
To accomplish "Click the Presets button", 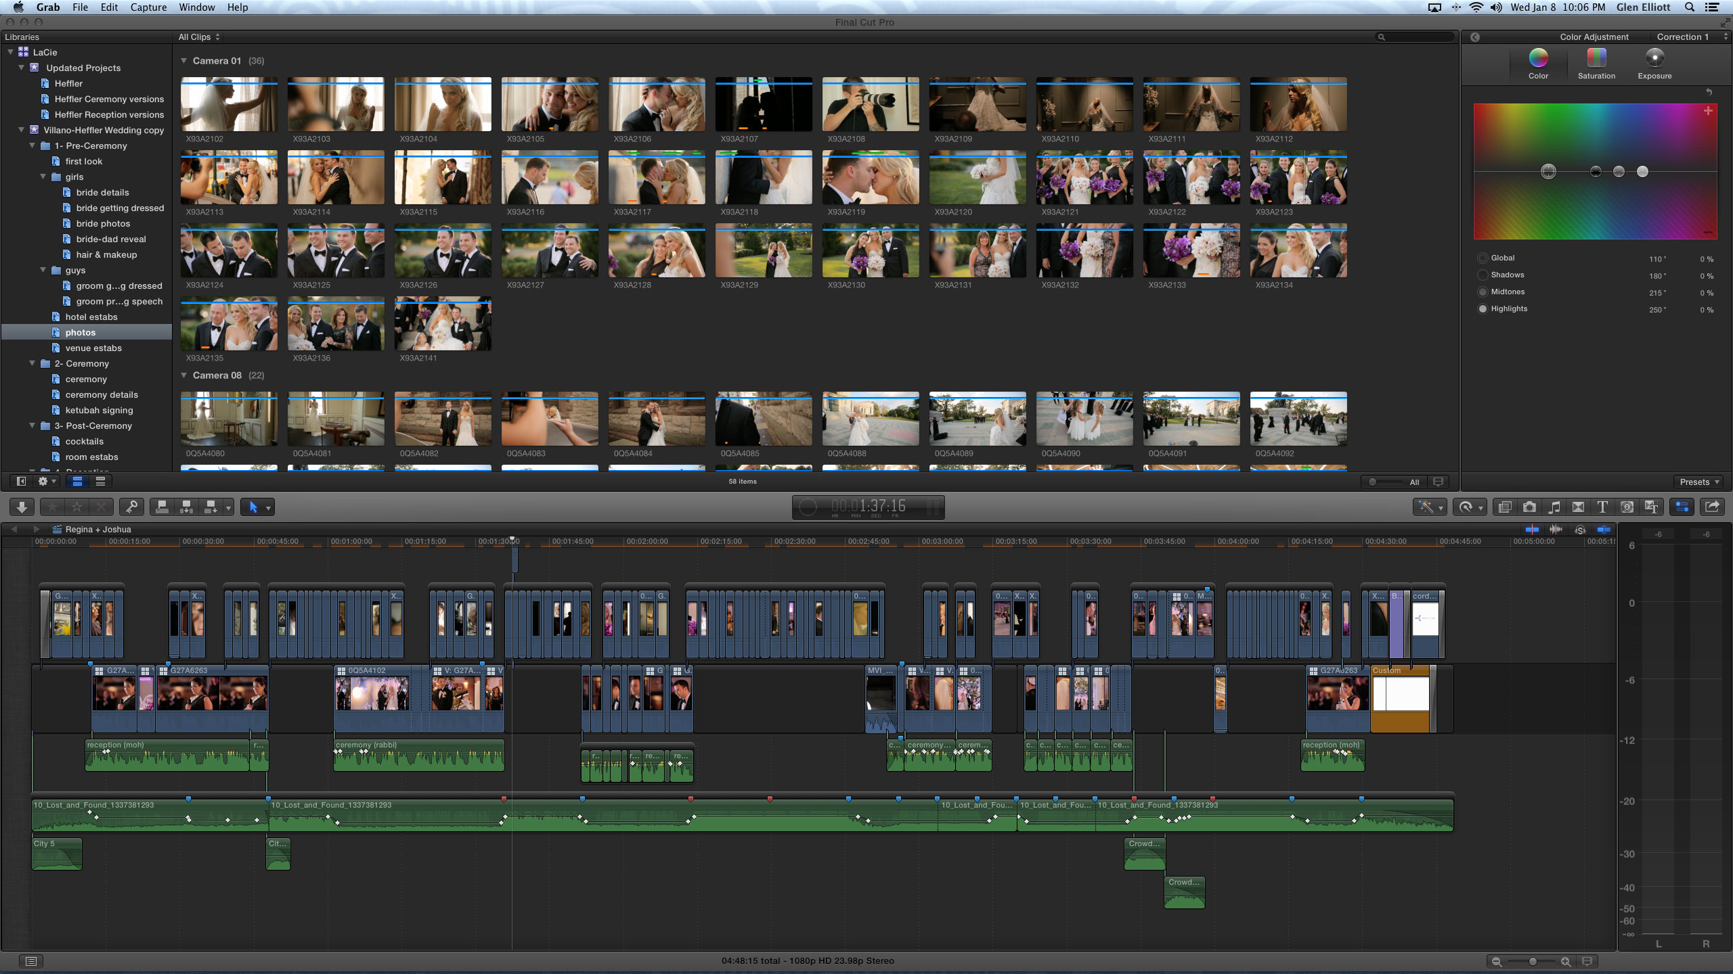I will 1699,482.
